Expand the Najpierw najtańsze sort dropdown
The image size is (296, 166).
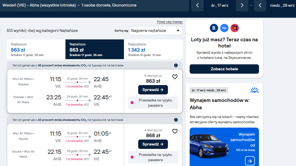156,31
